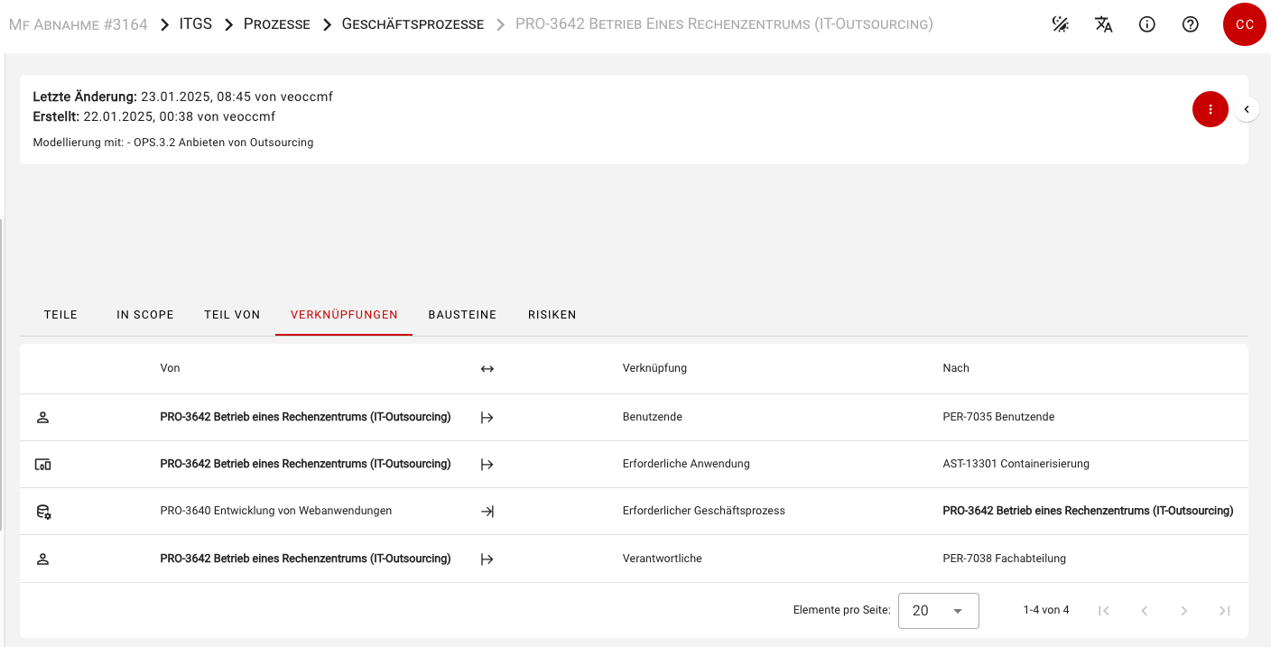Click the bidirectional arrow column header icon

pos(487,368)
